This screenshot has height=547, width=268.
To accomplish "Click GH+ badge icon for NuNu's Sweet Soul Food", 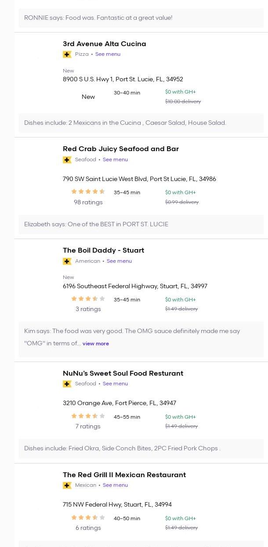I will (x=67, y=384).
